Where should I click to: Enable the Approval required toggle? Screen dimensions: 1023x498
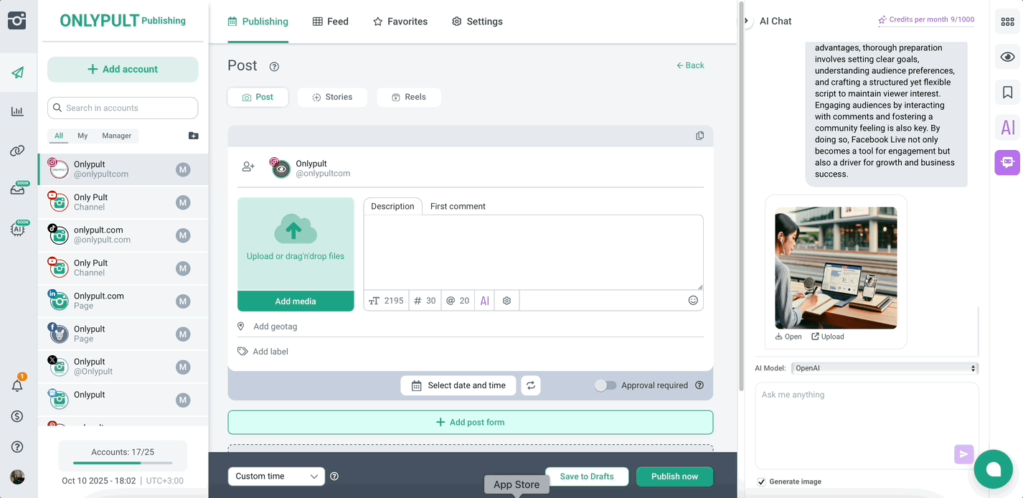click(605, 385)
